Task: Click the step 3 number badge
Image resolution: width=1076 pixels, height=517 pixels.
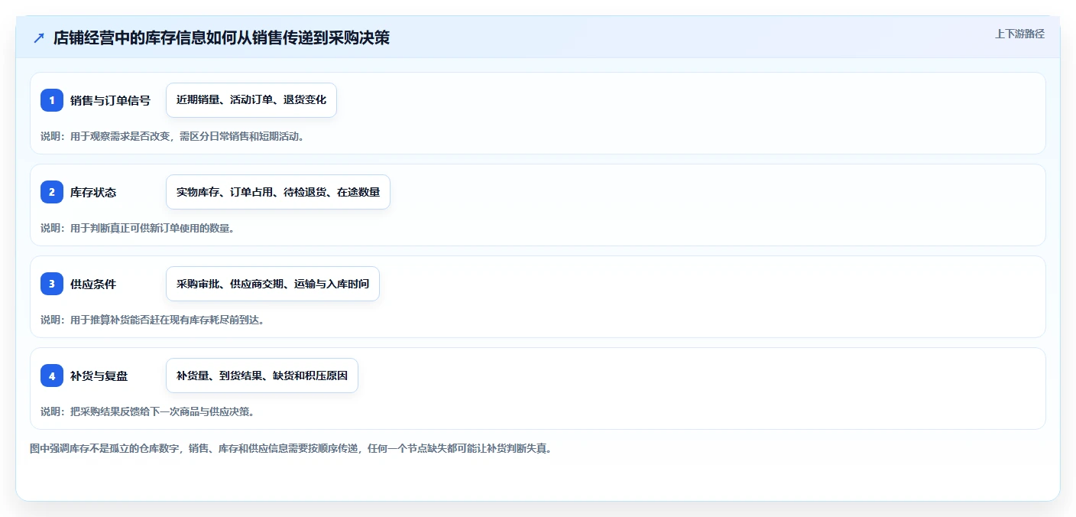Action: (52, 284)
